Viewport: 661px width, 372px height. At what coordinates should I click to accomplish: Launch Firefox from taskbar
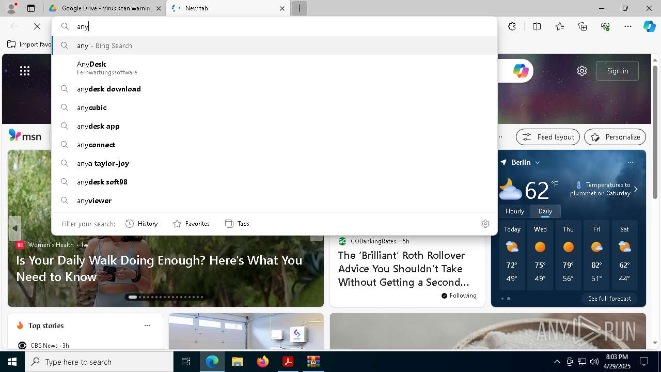coord(262,362)
